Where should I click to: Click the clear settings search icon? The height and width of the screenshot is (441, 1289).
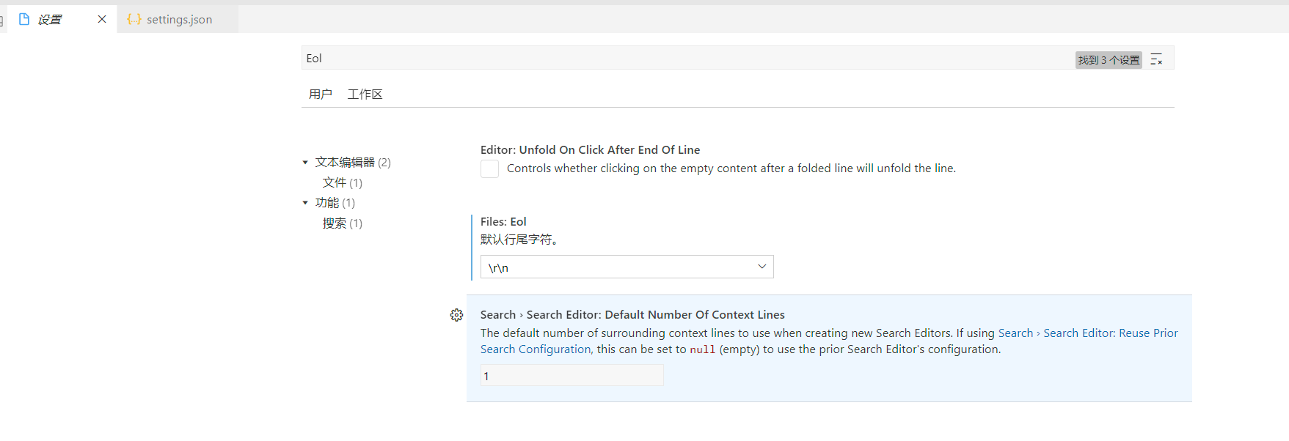point(1156,59)
